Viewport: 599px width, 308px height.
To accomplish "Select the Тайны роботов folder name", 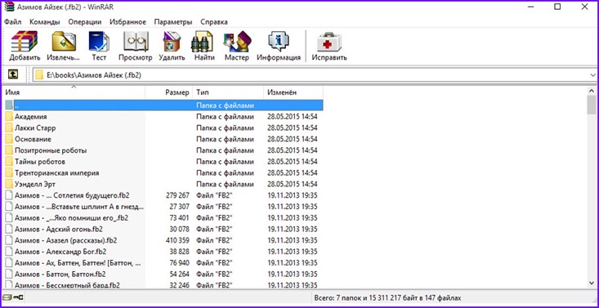I will (40, 162).
